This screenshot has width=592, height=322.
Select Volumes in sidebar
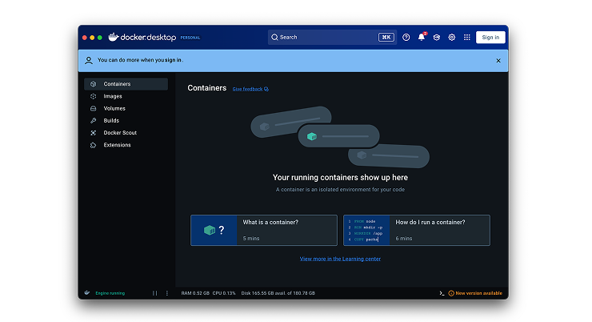pyautogui.click(x=126, y=108)
